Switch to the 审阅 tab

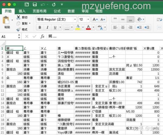coord(85,11)
